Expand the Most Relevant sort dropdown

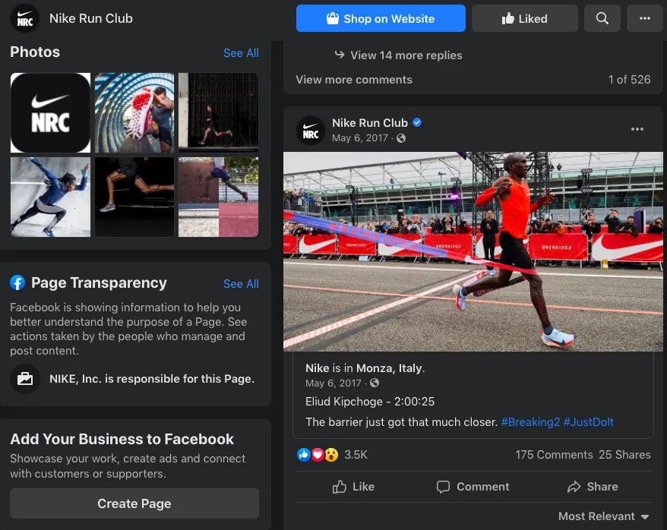pyautogui.click(x=603, y=516)
